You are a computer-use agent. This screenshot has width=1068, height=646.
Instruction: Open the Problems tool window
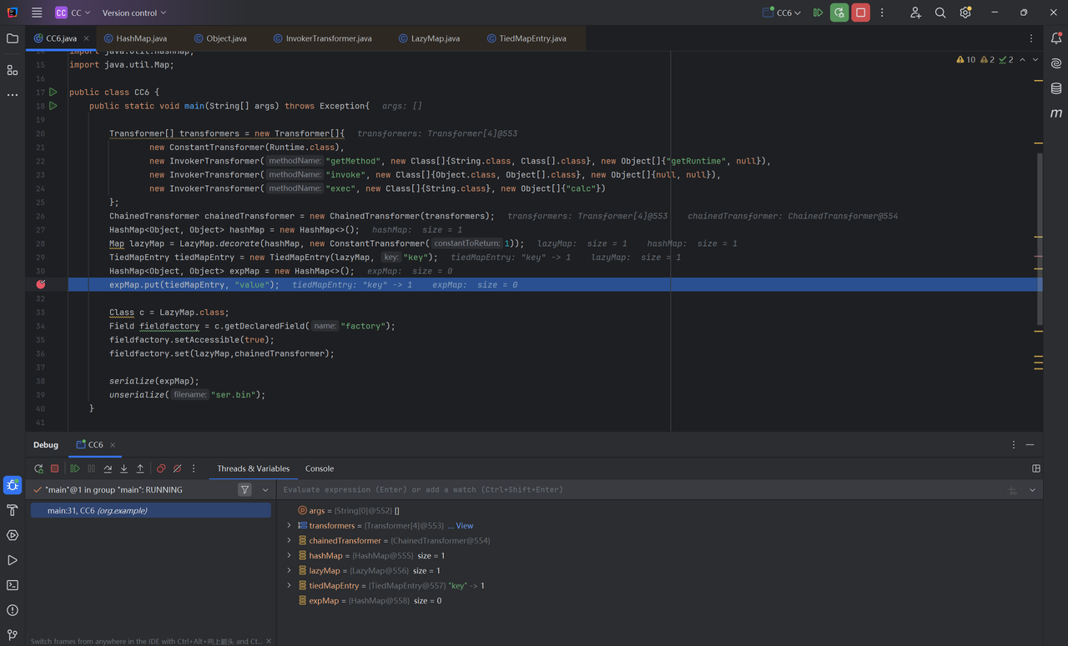point(13,610)
